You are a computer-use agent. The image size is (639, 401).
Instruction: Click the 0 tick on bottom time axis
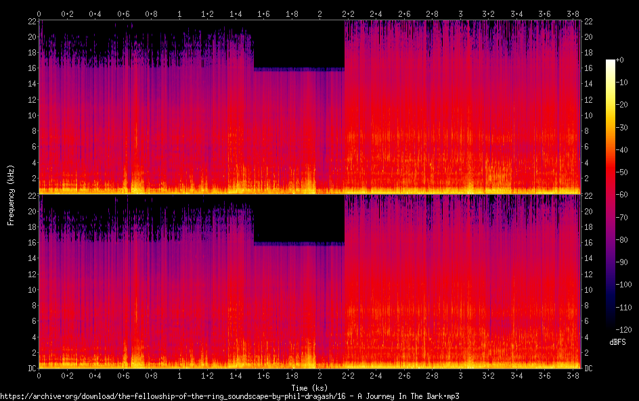point(39,375)
